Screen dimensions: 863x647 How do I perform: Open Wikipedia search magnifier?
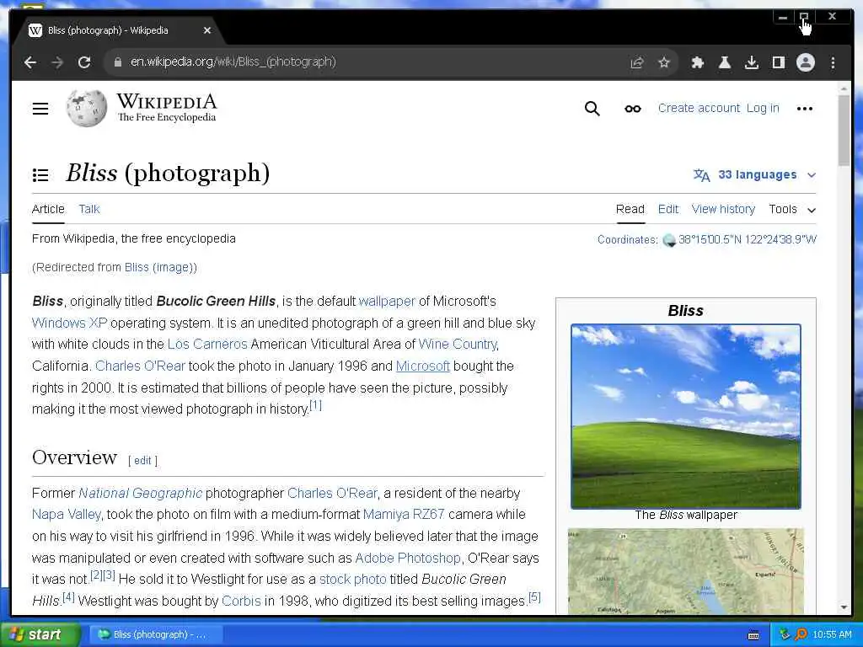(592, 109)
